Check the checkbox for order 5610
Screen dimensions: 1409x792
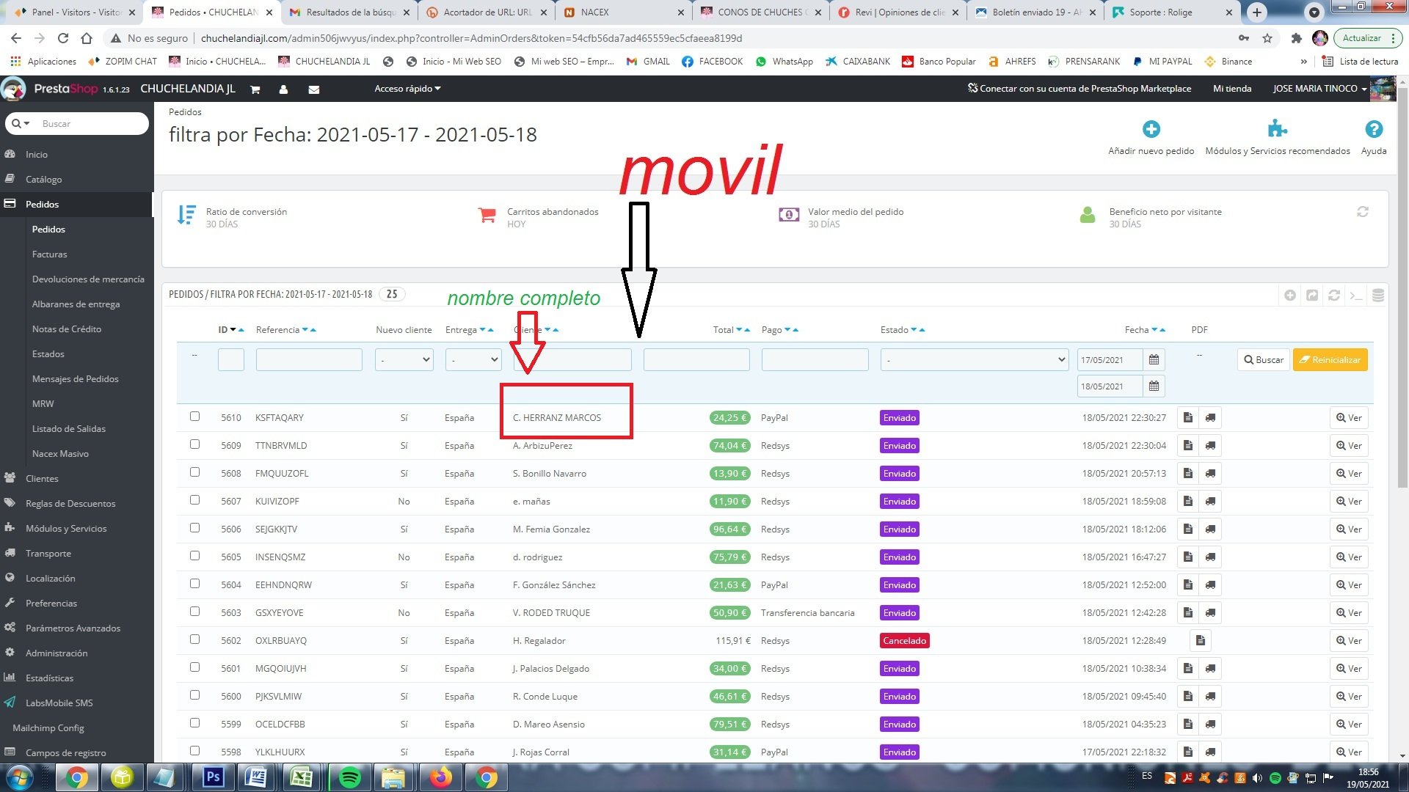coord(194,417)
